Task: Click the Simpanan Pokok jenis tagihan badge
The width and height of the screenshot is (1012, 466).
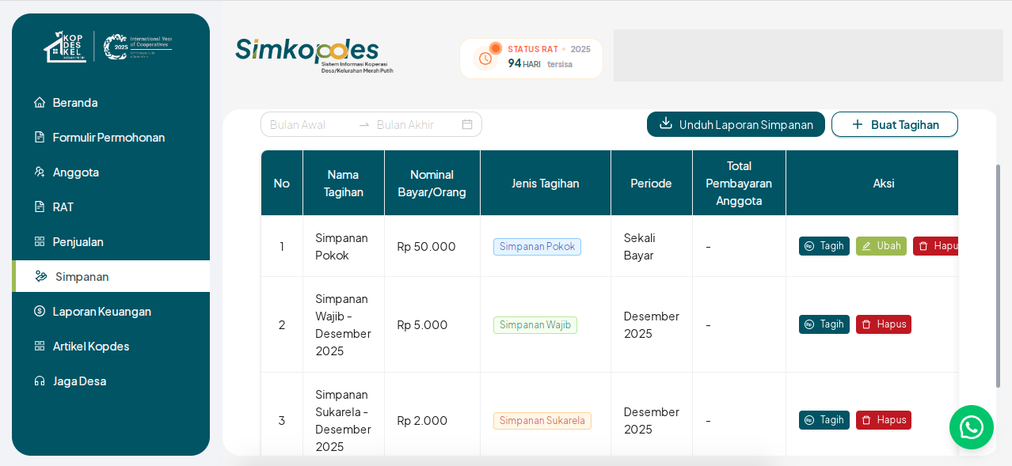Action: click(x=537, y=246)
